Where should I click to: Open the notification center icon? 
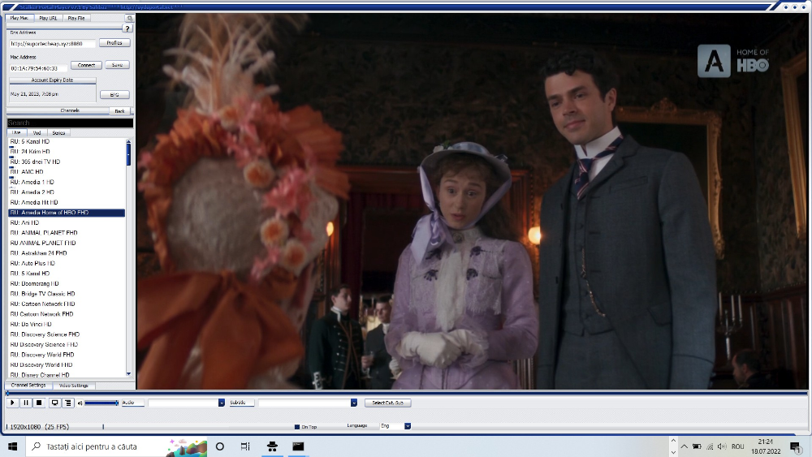[x=795, y=446]
